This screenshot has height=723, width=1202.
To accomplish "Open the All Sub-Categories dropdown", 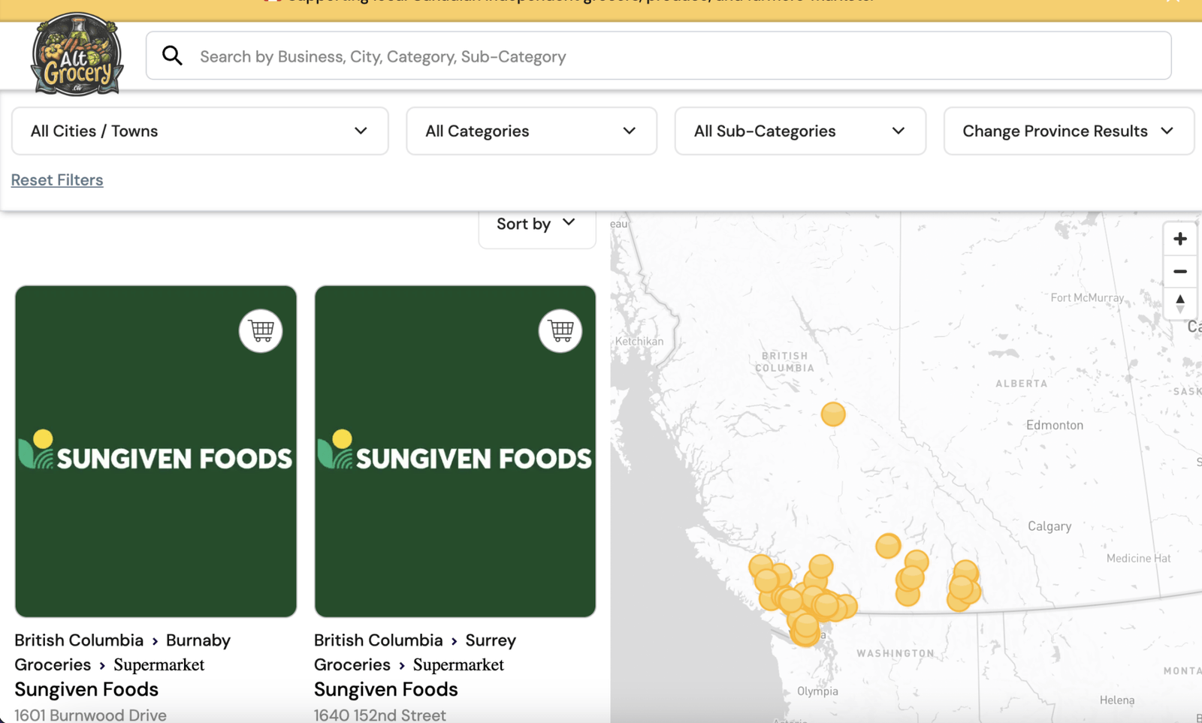I will pos(799,131).
